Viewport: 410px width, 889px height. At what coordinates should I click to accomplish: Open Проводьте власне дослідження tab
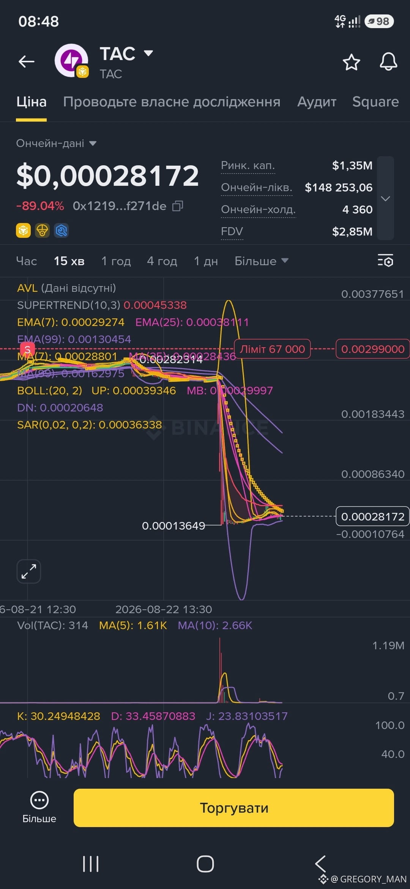click(172, 102)
